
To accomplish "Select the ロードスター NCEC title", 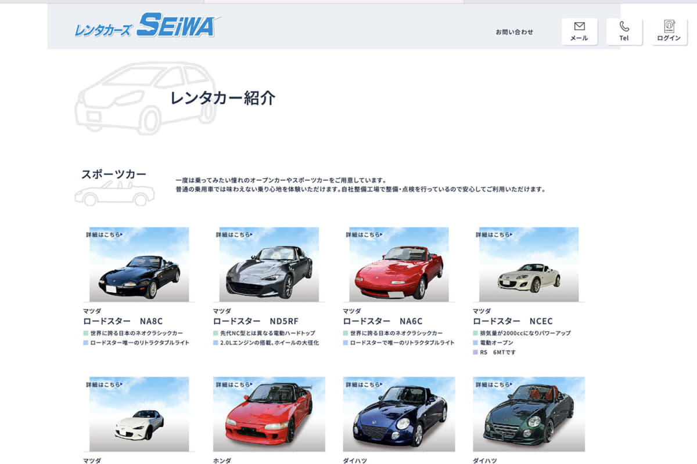I will 513,321.
